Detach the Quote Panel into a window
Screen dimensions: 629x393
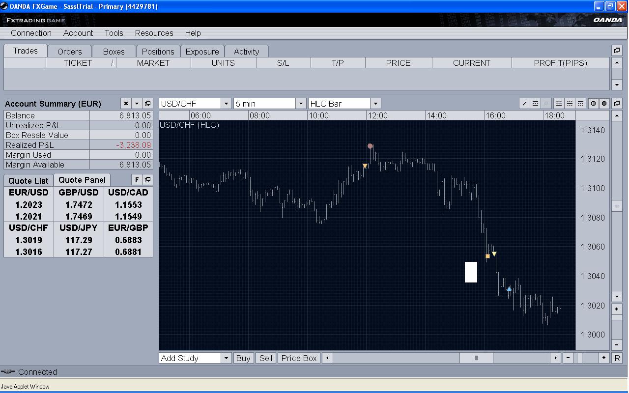tap(147, 180)
